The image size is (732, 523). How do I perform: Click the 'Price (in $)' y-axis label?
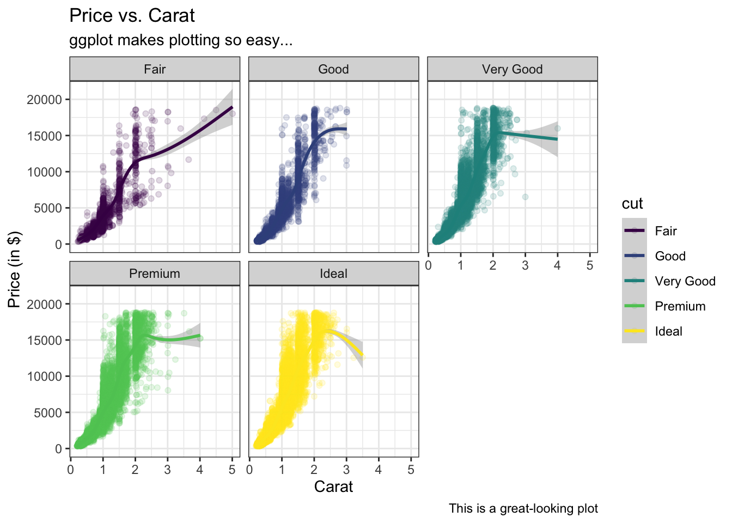(x=15, y=269)
